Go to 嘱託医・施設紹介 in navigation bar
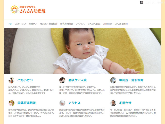Image resolution: width=165 pixels, height=124 pixels. click(x=49, y=24)
